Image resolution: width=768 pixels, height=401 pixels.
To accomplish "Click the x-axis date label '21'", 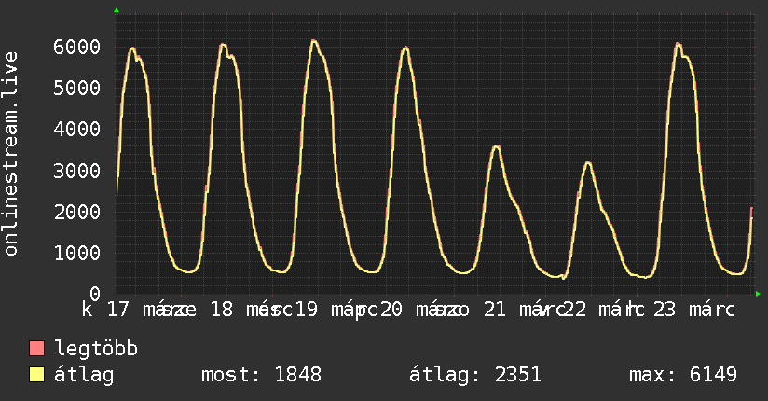I will click(x=495, y=310).
